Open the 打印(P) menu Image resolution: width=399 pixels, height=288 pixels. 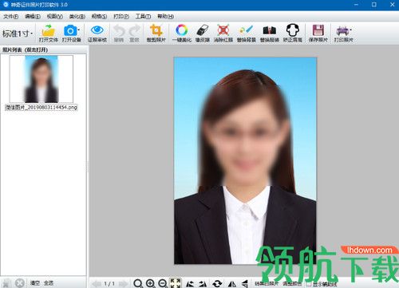121,17
